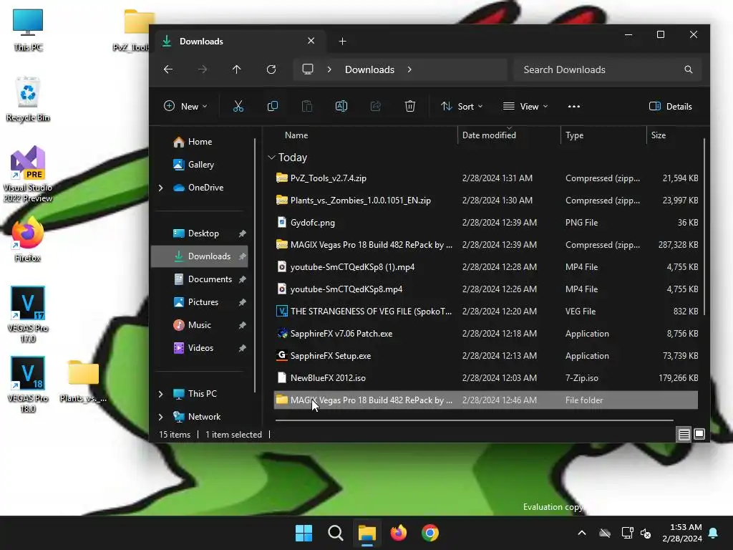
Task: Open Windows Start menu
Action: click(304, 533)
